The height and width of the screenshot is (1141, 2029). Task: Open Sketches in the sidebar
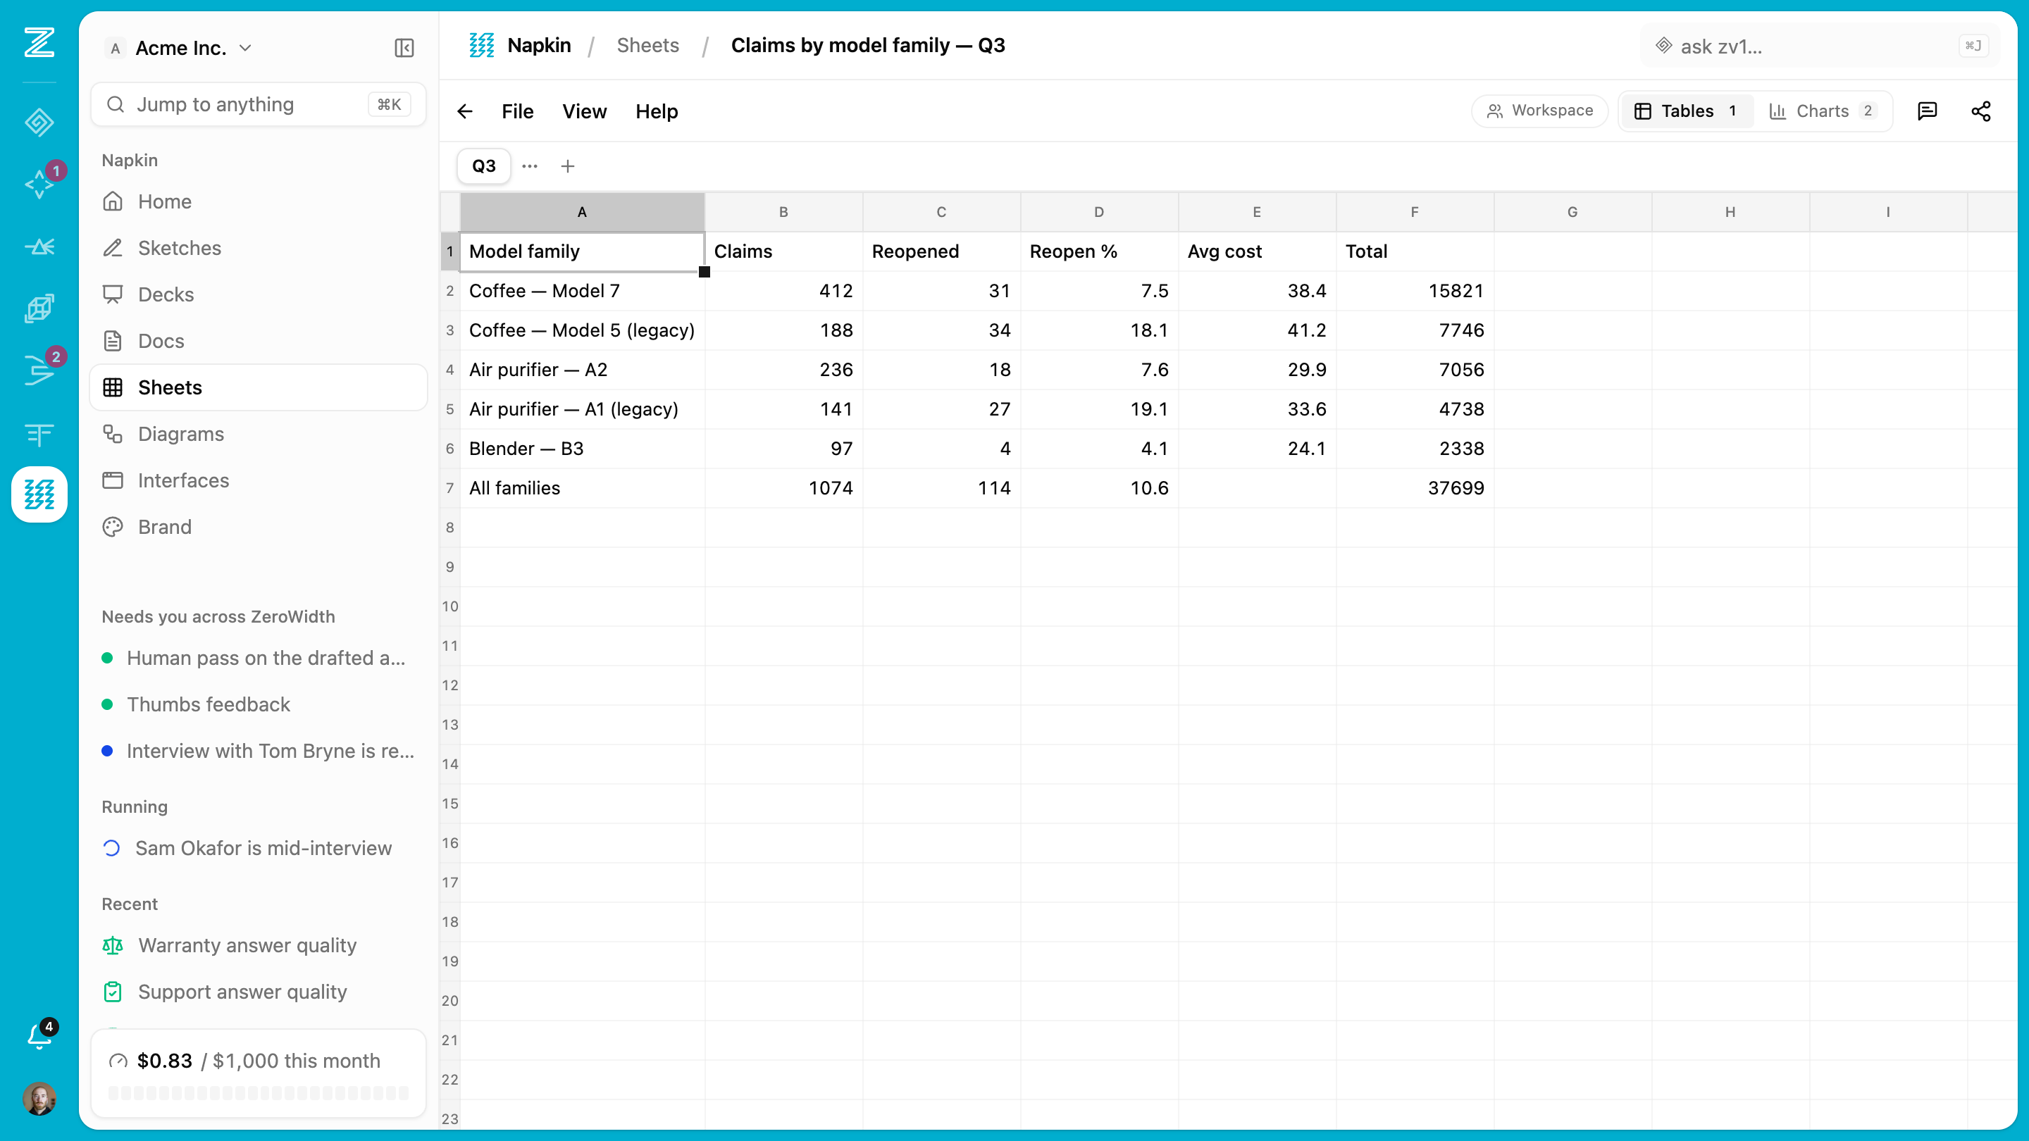pos(259,248)
